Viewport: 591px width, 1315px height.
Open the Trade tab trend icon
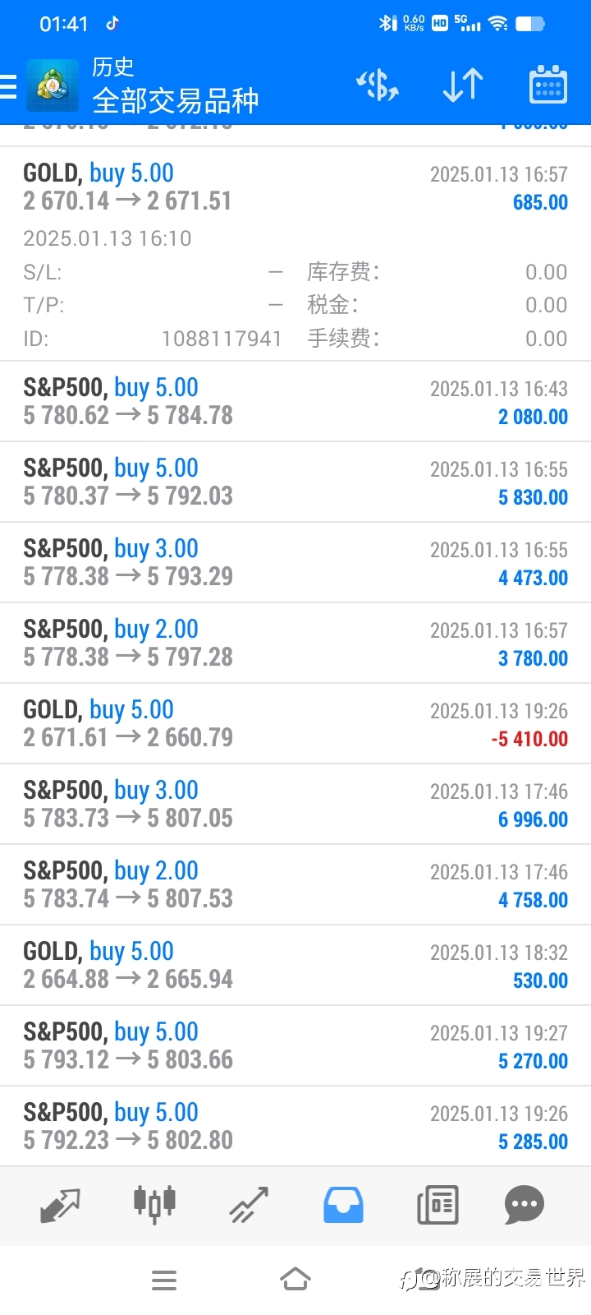click(249, 1205)
